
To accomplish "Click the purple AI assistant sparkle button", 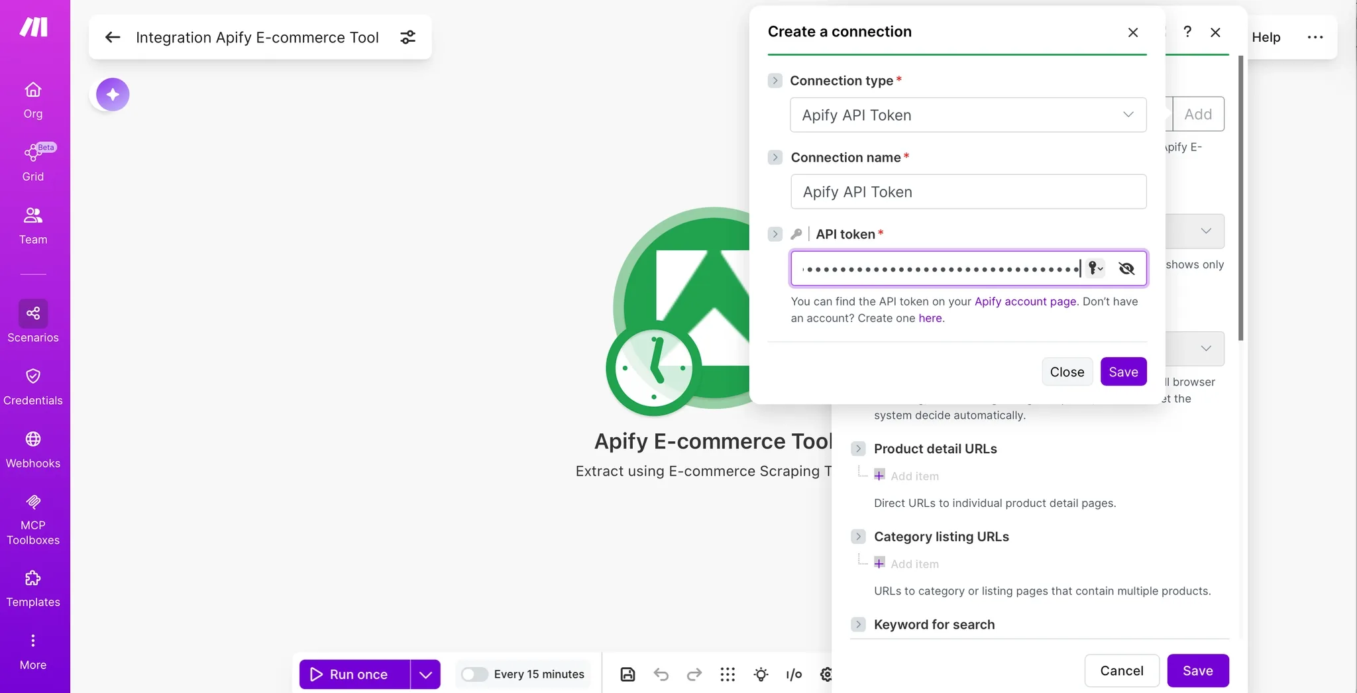I will pos(113,94).
